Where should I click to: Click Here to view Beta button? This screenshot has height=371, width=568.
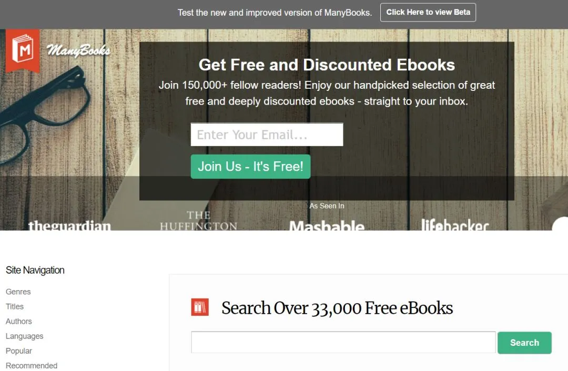click(428, 12)
